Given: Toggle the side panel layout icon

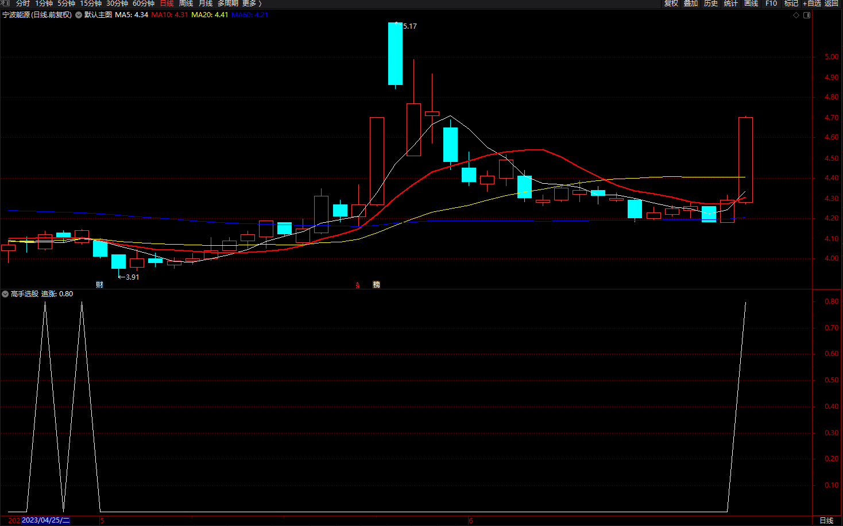Looking at the screenshot, I should tap(807, 15).
